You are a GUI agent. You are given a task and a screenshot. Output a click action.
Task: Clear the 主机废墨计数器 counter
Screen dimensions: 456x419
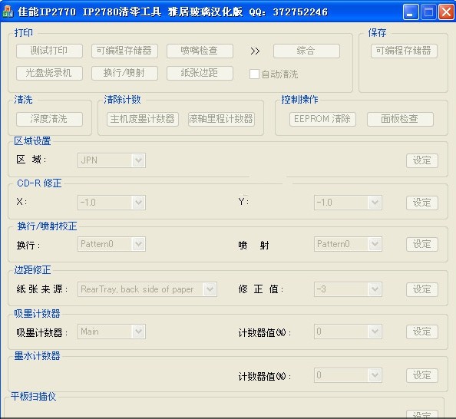click(x=143, y=119)
